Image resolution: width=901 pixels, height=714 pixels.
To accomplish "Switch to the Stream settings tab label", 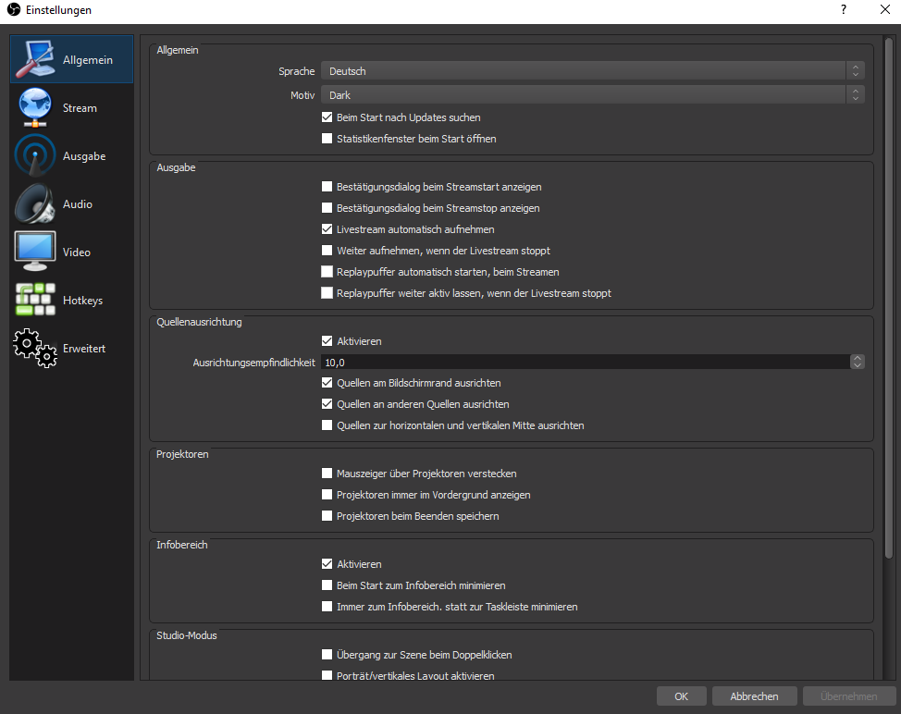I will pos(80,108).
